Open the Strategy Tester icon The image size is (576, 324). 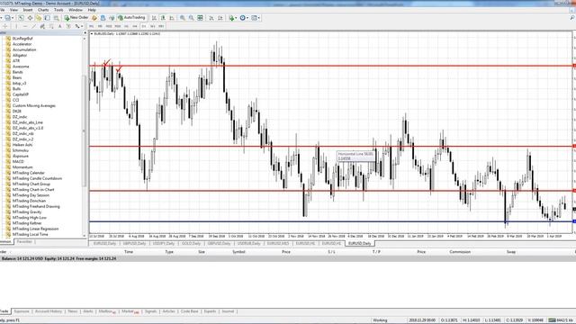click(56, 18)
